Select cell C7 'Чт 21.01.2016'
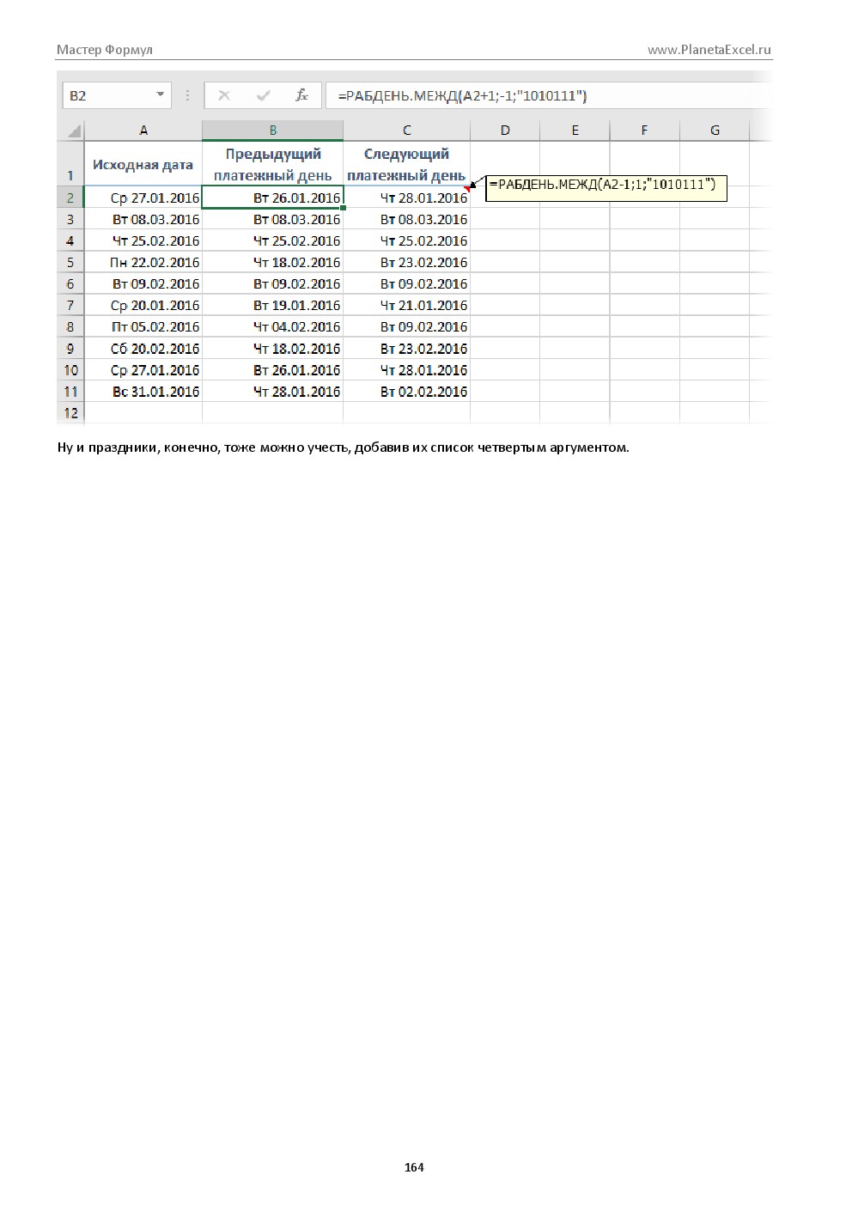852x1205 pixels. pos(406,305)
